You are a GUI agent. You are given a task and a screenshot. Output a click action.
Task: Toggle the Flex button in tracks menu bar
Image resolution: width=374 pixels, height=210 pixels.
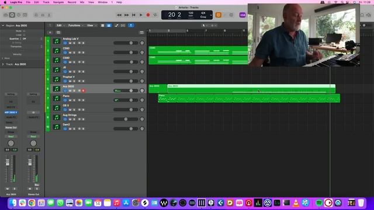[123, 26]
